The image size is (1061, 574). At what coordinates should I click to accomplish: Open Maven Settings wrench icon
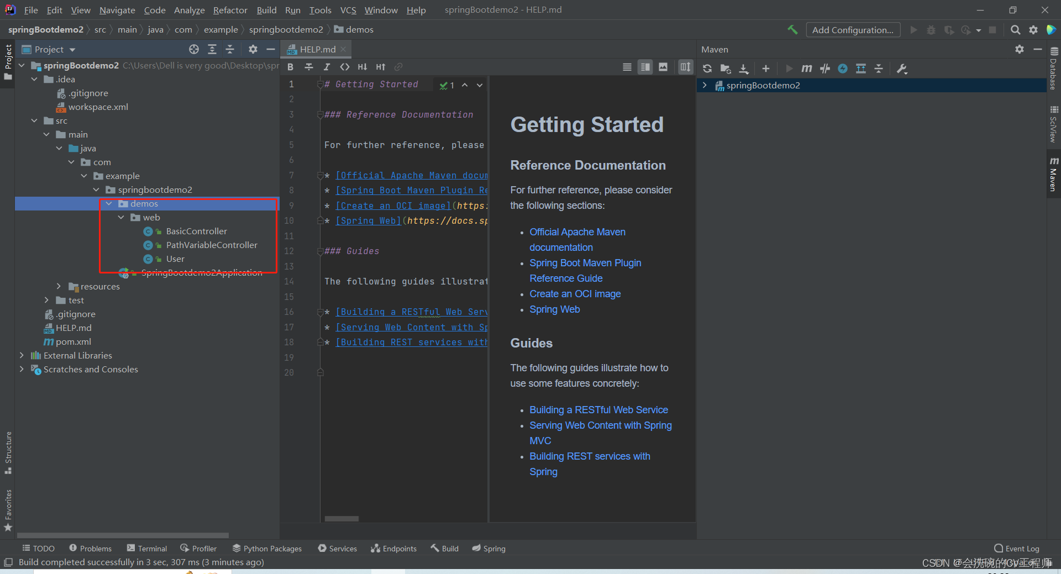902,69
